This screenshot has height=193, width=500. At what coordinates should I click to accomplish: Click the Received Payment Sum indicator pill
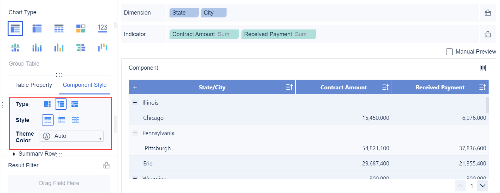[x=279, y=34]
